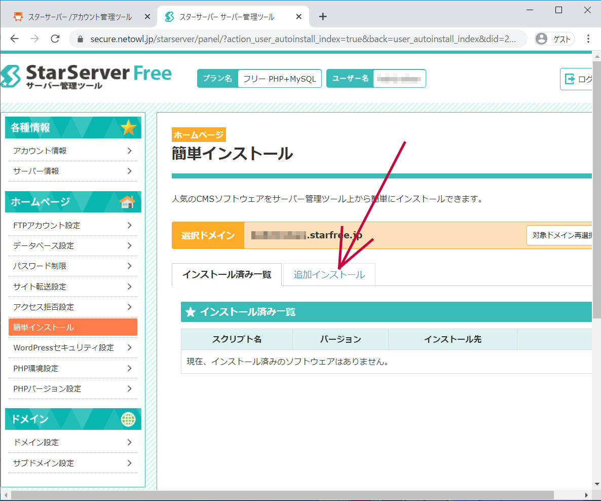Open アカウント情報 menu item
601x501 pixels.
[x=73, y=151]
